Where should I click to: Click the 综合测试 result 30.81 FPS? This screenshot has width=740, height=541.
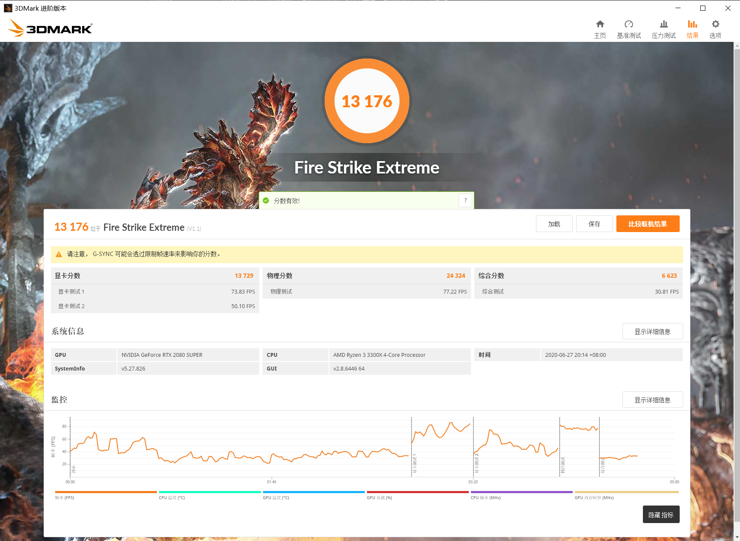pyautogui.click(x=666, y=291)
